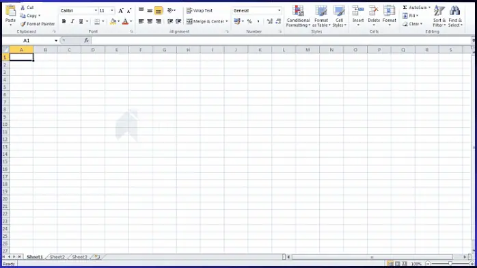The width and height of the screenshot is (477, 268).
Task: Open the Font Color dropdown arrow
Action: tap(131, 21)
